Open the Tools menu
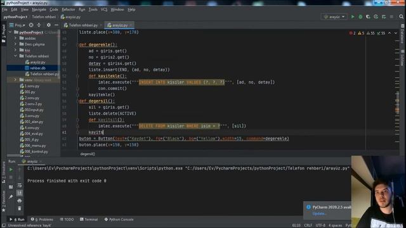The height and width of the screenshot is (228, 406). coord(93,9)
